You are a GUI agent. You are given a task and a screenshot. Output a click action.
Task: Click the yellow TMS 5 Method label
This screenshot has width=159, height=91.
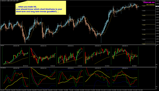click(150, 5)
